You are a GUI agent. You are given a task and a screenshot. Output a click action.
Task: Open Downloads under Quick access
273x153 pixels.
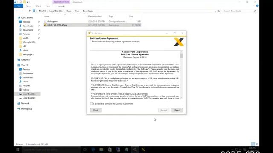(27, 26)
